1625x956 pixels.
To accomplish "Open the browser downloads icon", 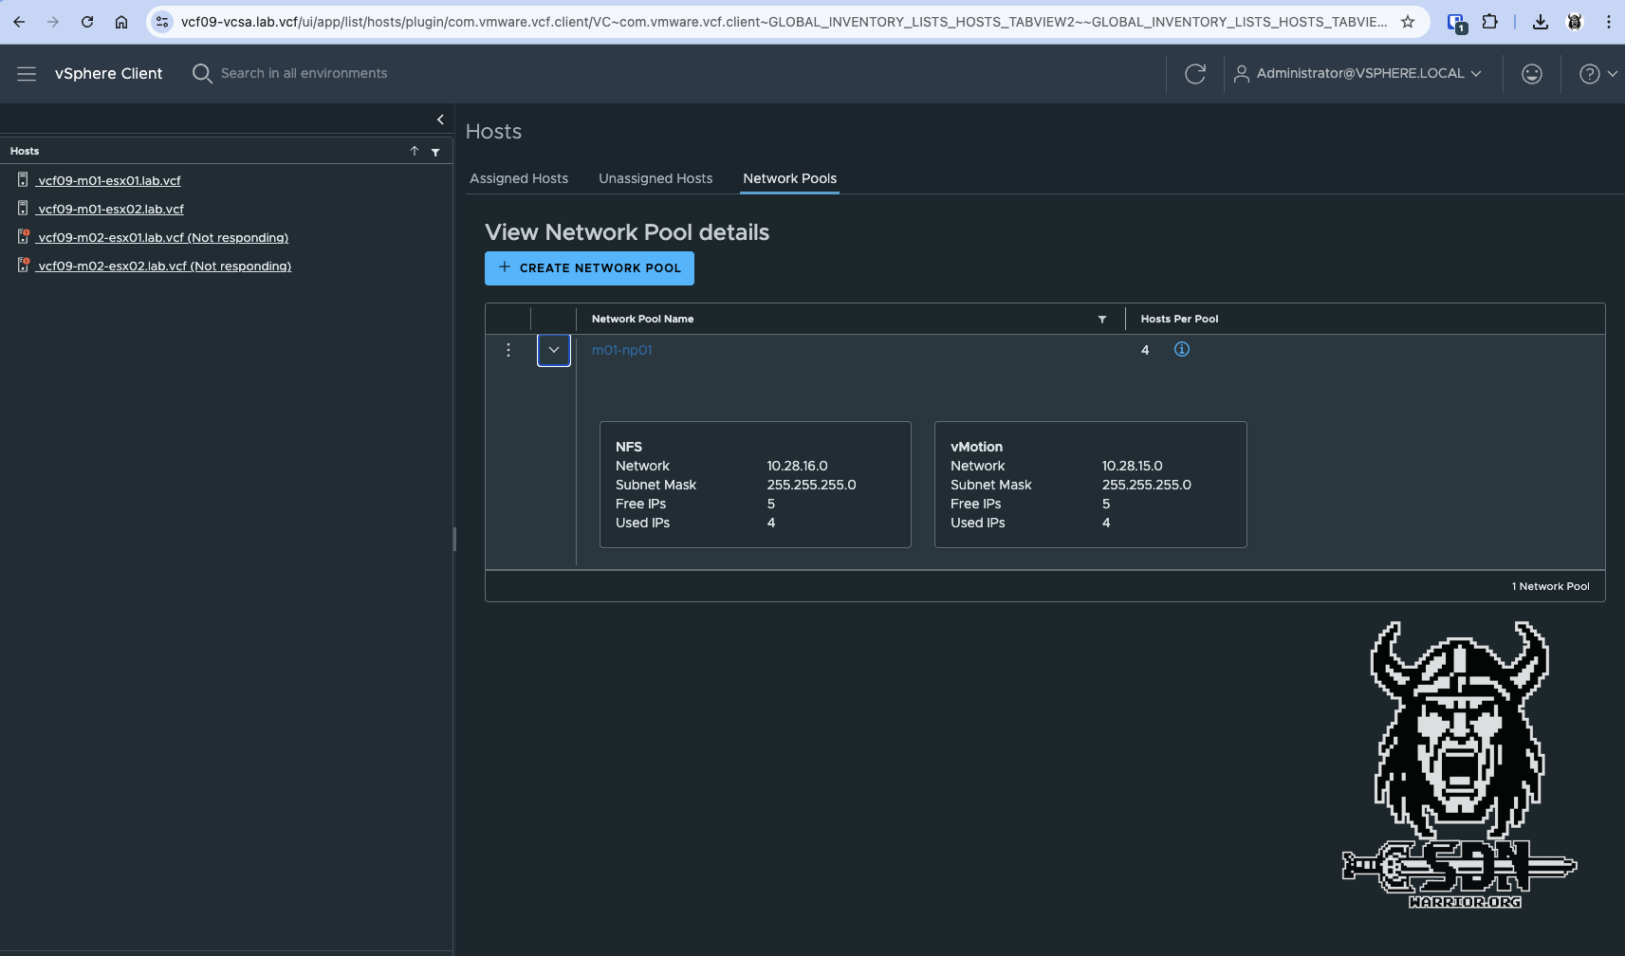I will 1541,21.
